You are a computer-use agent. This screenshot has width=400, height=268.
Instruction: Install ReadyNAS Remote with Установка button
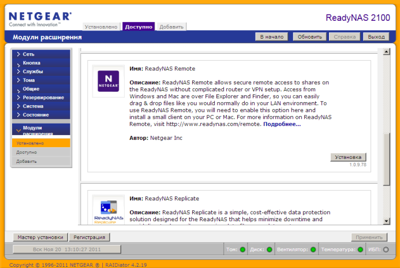pyautogui.click(x=348, y=157)
